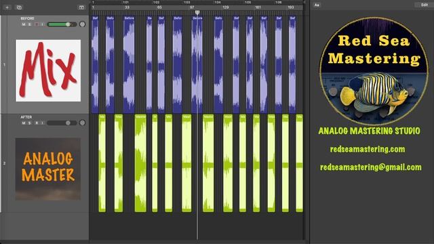Select the third green Master region
This screenshot has width=434, height=244.
(x=140, y=163)
